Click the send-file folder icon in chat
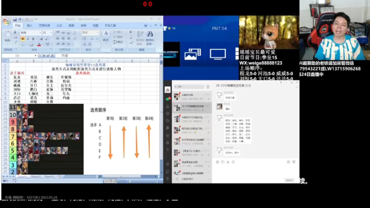This screenshot has height=208, width=370. pos(223,162)
